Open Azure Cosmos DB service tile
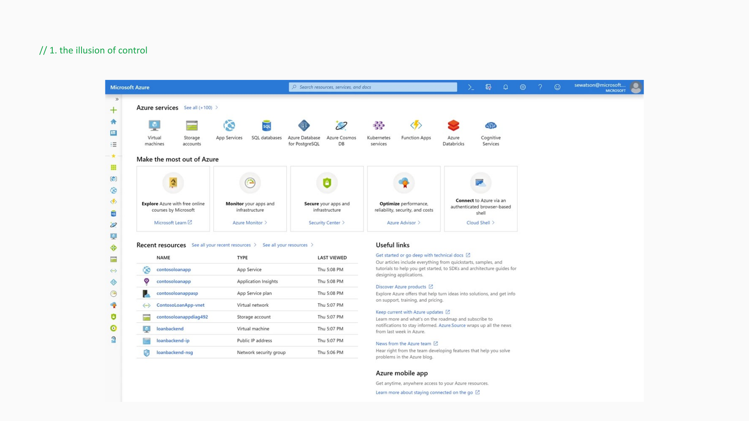The height and width of the screenshot is (421, 749). point(341,133)
